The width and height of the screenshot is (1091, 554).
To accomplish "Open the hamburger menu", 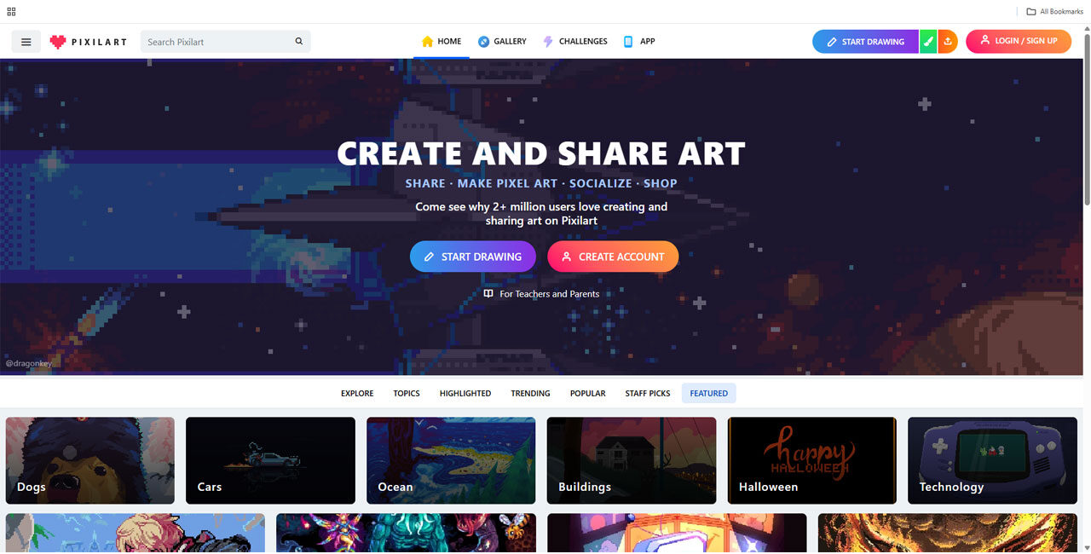I will [x=26, y=42].
